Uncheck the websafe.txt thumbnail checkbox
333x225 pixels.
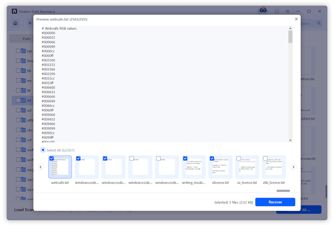point(51,158)
